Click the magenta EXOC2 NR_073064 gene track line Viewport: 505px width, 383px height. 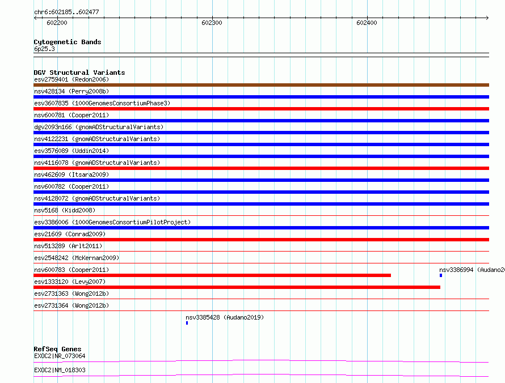(261, 361)
